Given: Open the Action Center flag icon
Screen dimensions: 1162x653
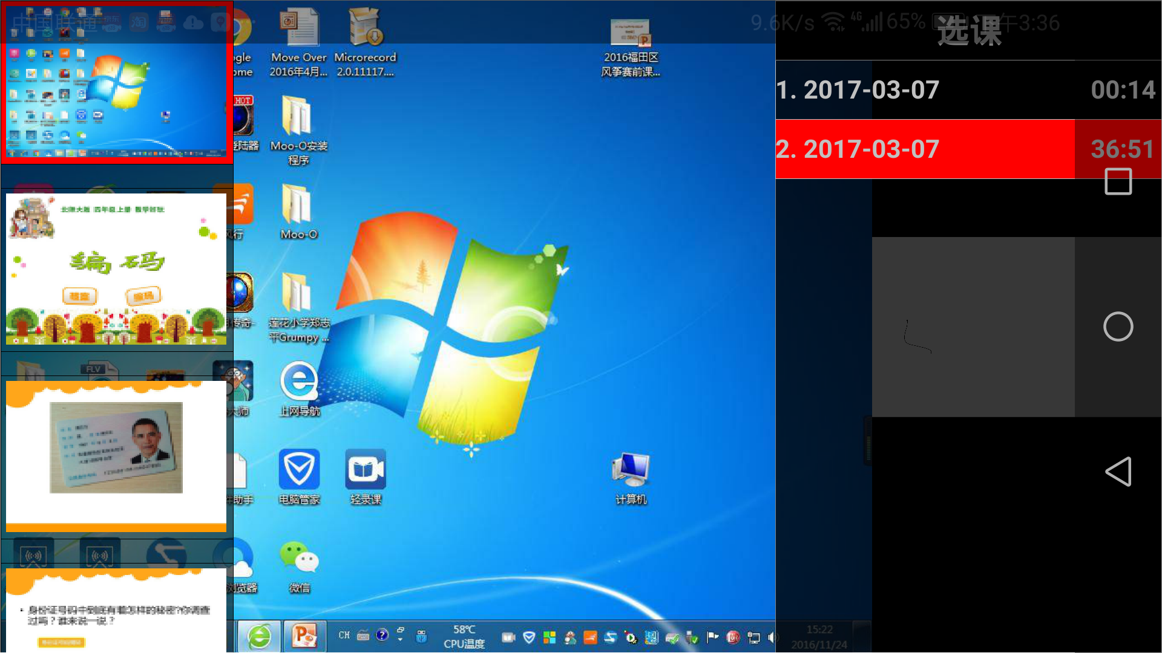Looking at the screenshot, I should point(712,637).
